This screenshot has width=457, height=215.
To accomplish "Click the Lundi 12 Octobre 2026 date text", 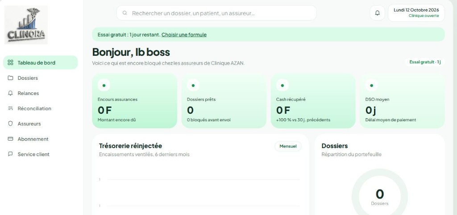I will tap(416, 10).
